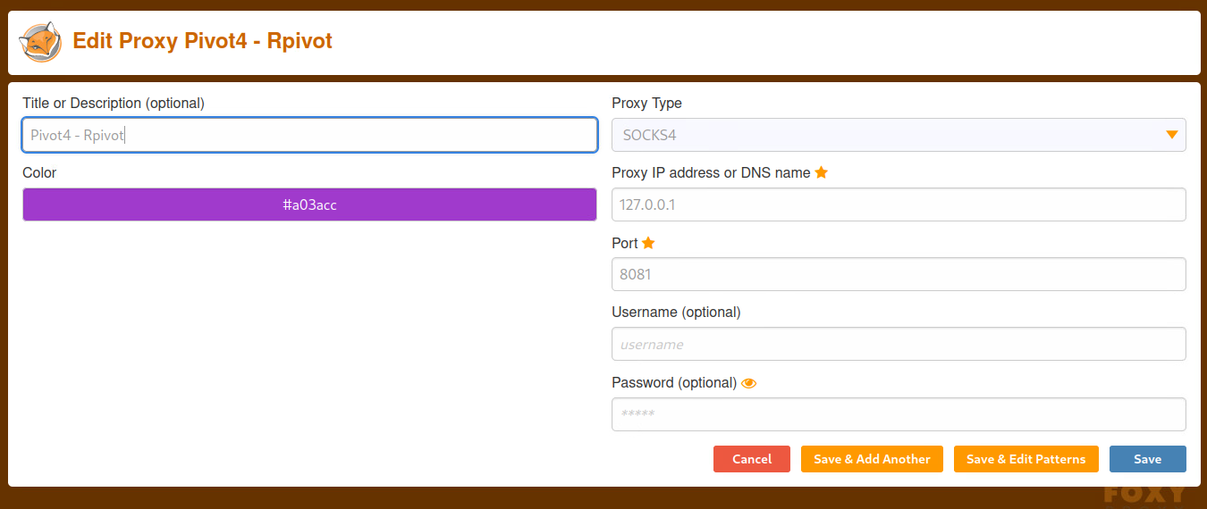
Task: Toggle password visibility with the eye icon
Action: pyautogui.click(x=749, y=383)
